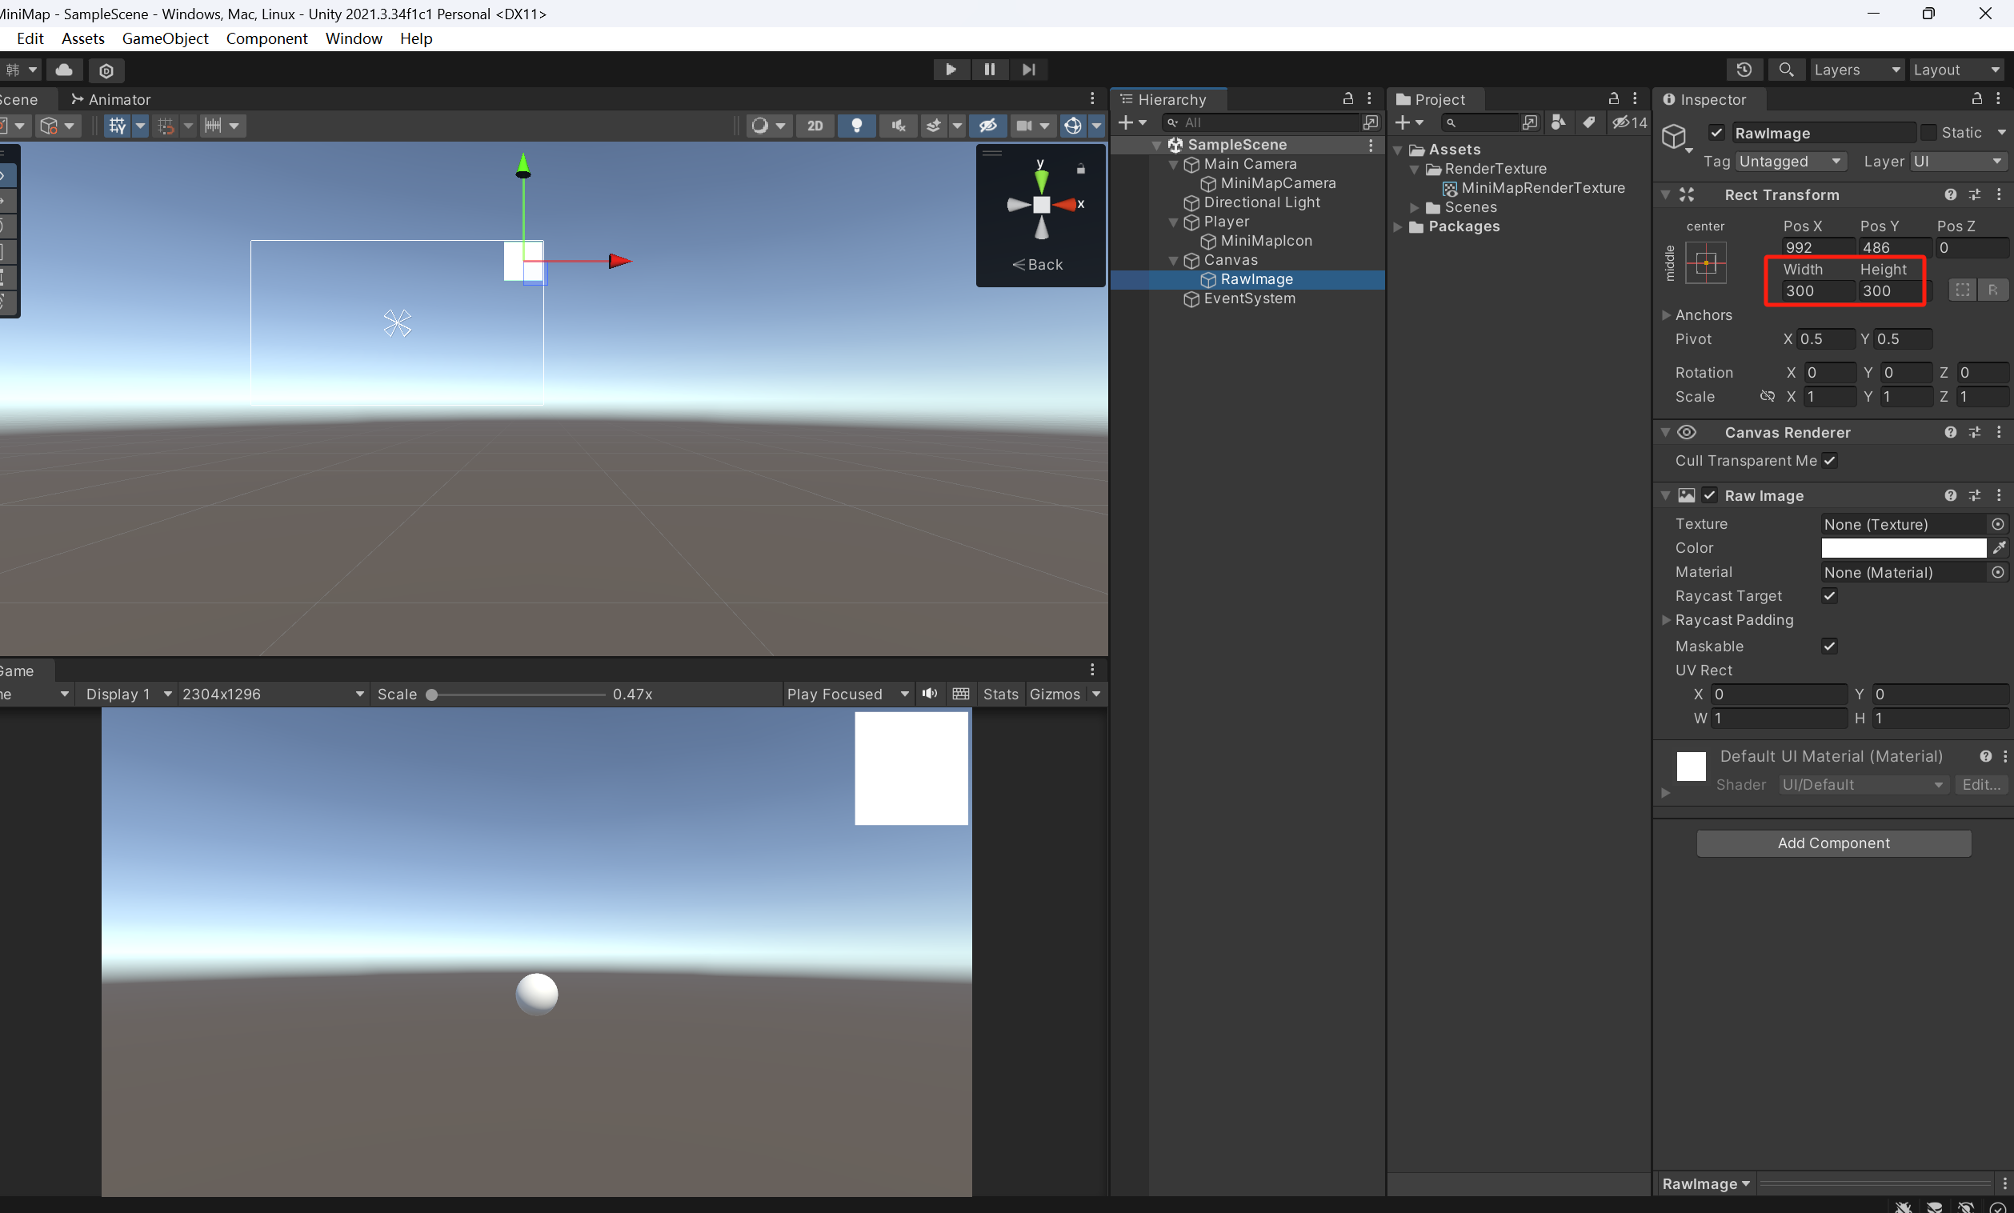Click the cloud services icon
Viewport: 2014px width, 1213px height.
click(64, 70)
